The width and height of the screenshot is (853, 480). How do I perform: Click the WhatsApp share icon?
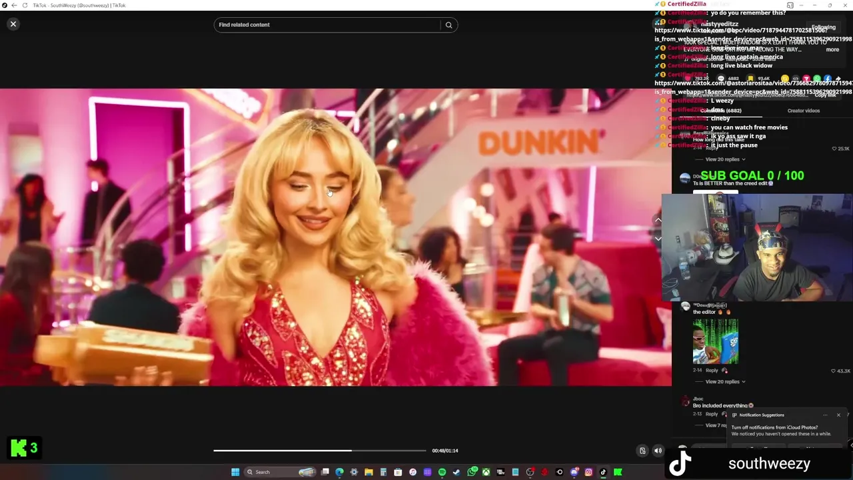[x=817, y=79]
